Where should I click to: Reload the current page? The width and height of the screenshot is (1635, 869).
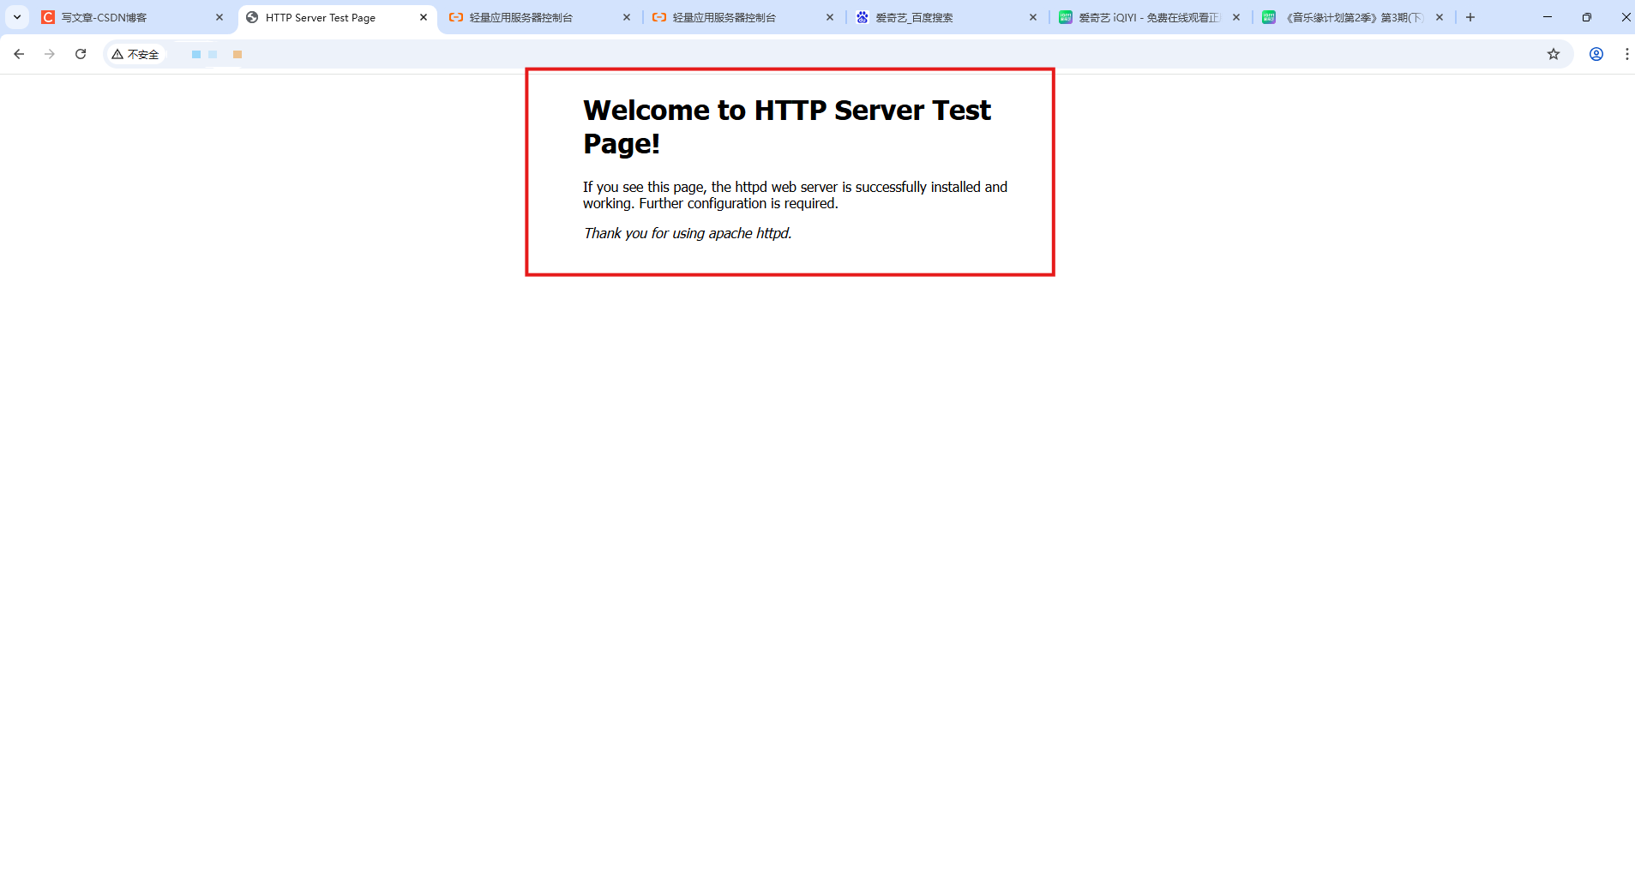pos(81,54)
